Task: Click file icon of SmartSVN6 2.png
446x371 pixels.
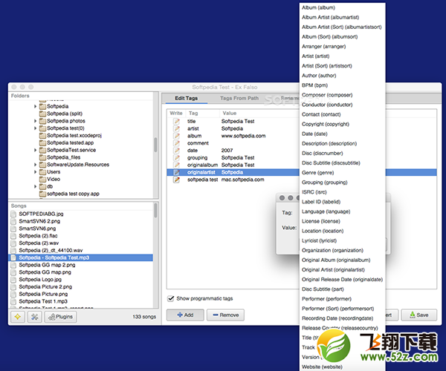Action: (13, 221)
